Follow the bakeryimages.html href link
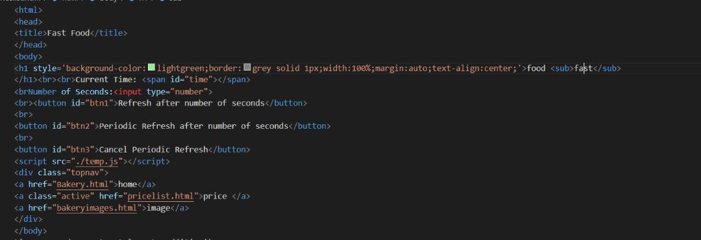Screen dimensions: 701x240 (x=97, y=208)
